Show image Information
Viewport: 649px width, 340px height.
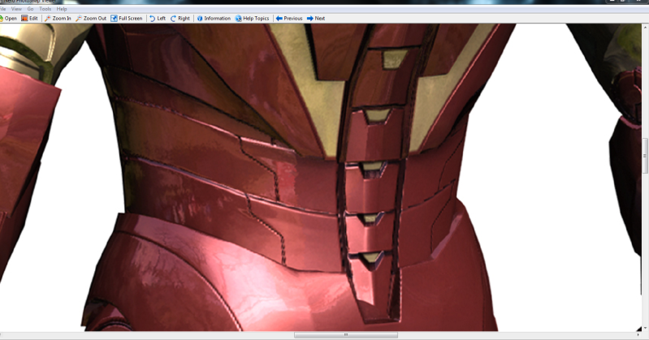point(214,18)
